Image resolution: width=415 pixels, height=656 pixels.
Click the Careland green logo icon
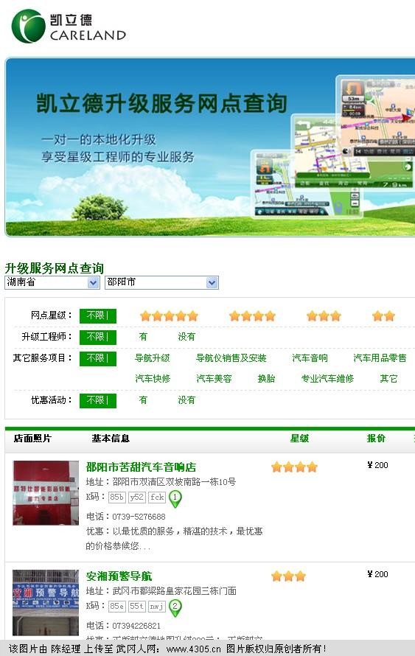pos(29,27)
